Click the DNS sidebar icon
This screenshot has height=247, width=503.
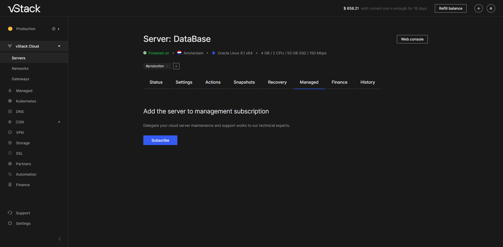pos(10,111)
